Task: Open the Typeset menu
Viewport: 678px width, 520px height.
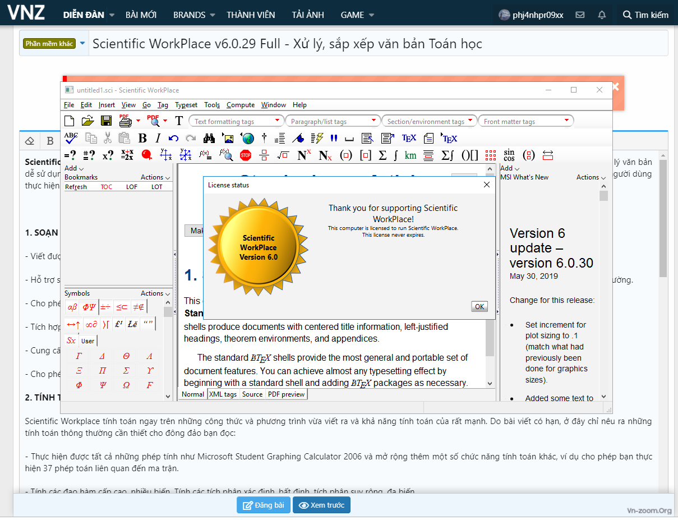Action: click(x=186, y=105)
